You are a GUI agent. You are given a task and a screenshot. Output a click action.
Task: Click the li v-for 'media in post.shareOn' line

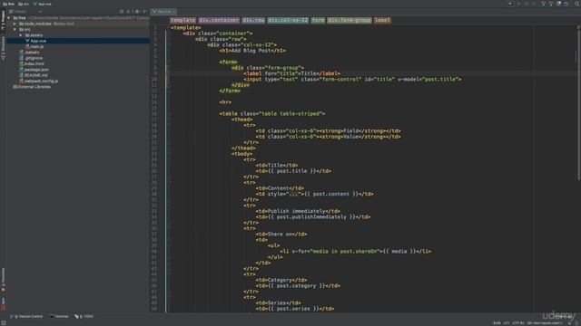coord(355,252)
